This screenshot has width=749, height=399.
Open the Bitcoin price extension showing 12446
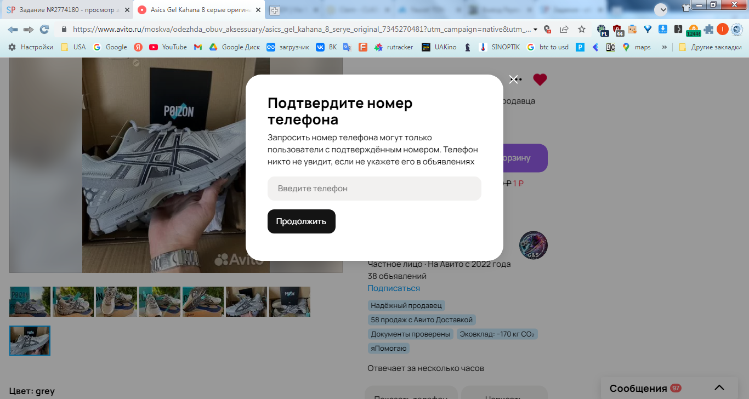(694, 30)
